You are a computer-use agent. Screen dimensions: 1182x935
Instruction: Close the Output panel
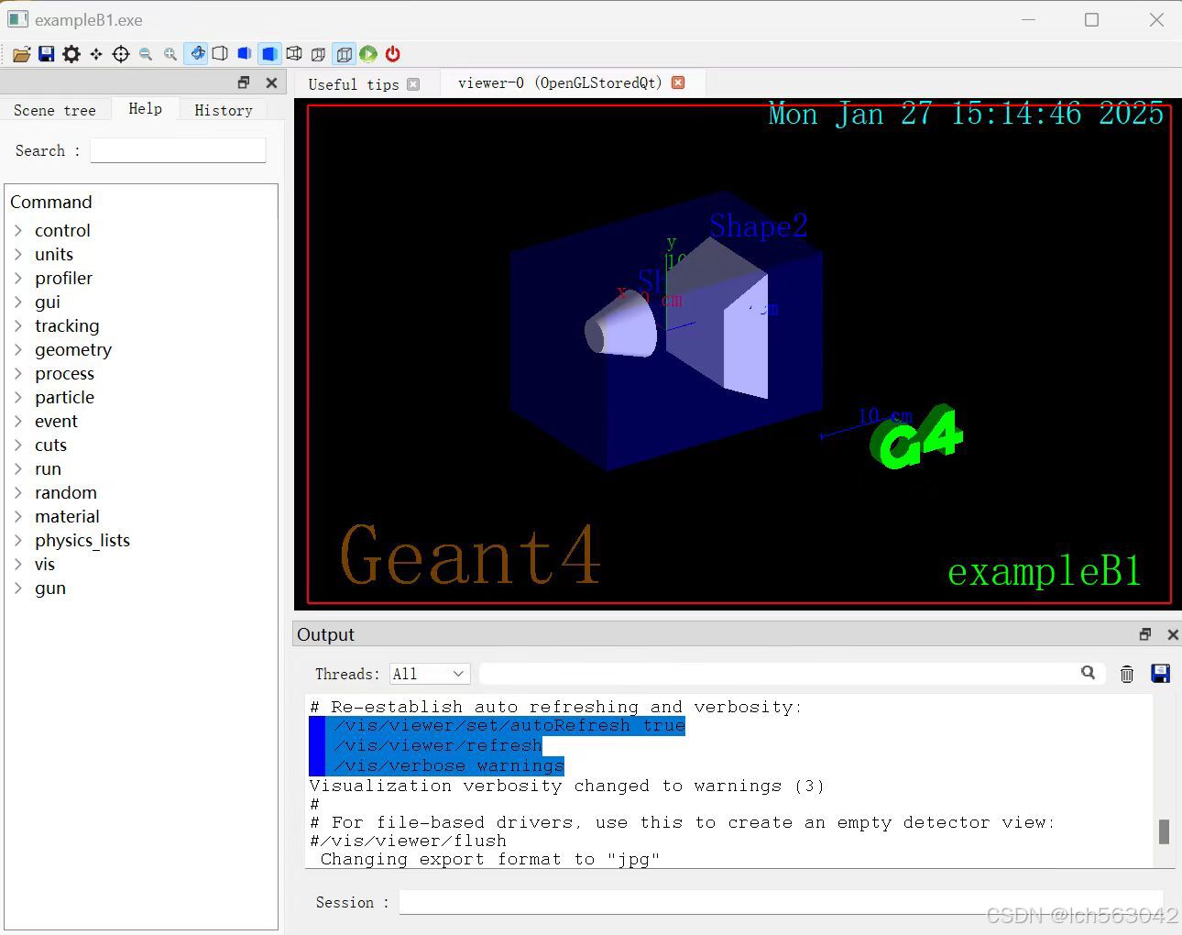pos(1172,634)
